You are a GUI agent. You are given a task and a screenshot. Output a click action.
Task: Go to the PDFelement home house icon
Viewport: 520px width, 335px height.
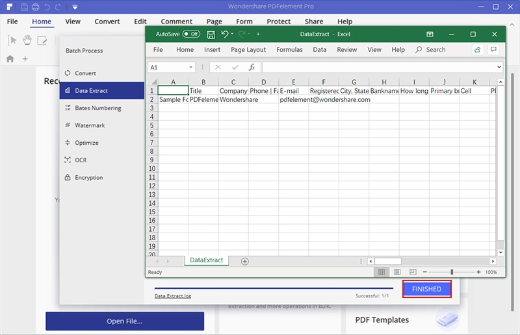click(x=10, y=59)
